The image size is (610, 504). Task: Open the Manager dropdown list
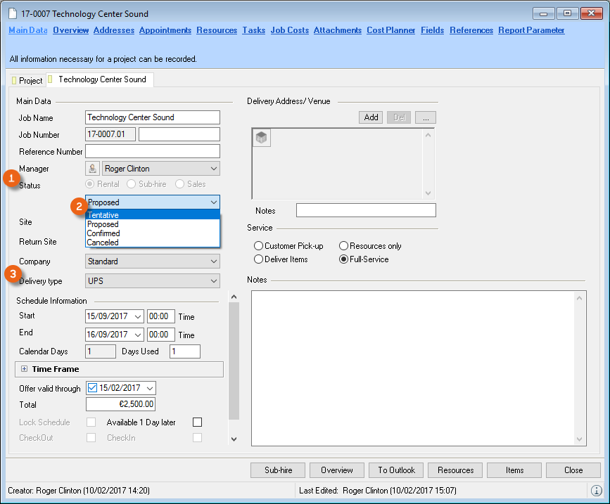tap(214, 169)
